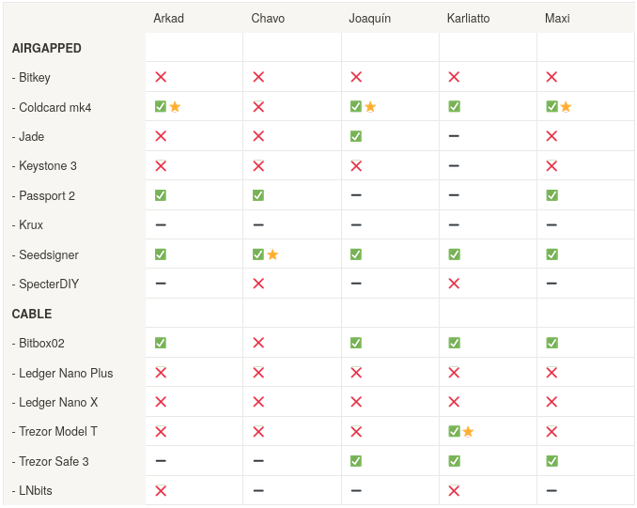Click the red X for SpecterDIY under Chavo

(x=258, y=284)
